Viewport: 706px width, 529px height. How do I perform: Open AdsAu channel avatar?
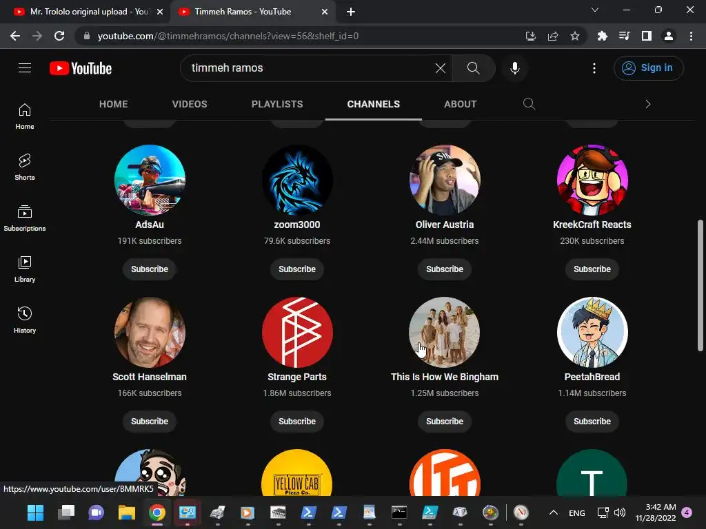pos(150,180)
